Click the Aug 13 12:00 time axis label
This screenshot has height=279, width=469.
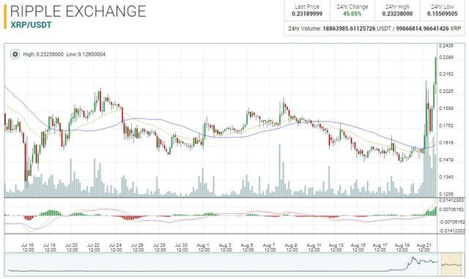[336, 248]
